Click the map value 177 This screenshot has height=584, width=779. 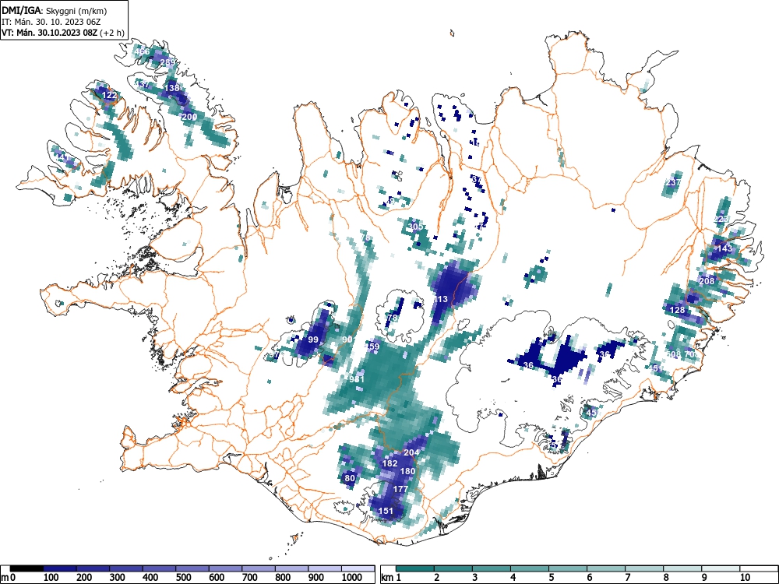point(400,489)
